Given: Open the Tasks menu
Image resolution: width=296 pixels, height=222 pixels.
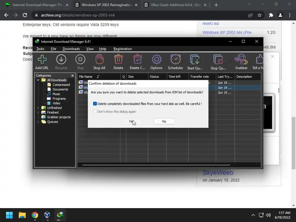Looking at the screenshot, I should [40, 49].
